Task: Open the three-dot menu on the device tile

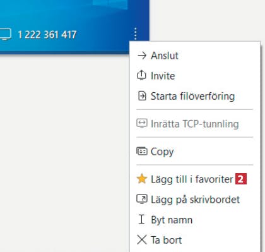Action: coord(136,33)
